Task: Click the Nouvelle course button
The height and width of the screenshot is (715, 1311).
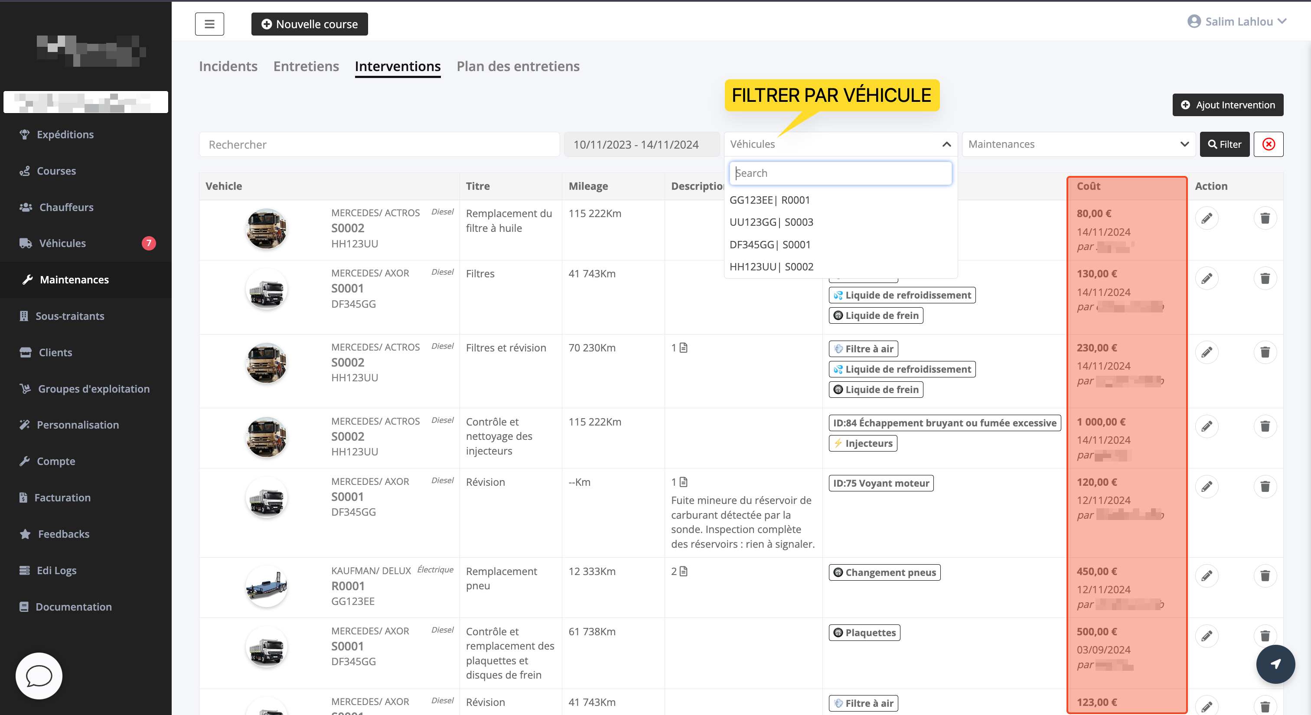Action: pyautogui.click(x=310, y=24)
